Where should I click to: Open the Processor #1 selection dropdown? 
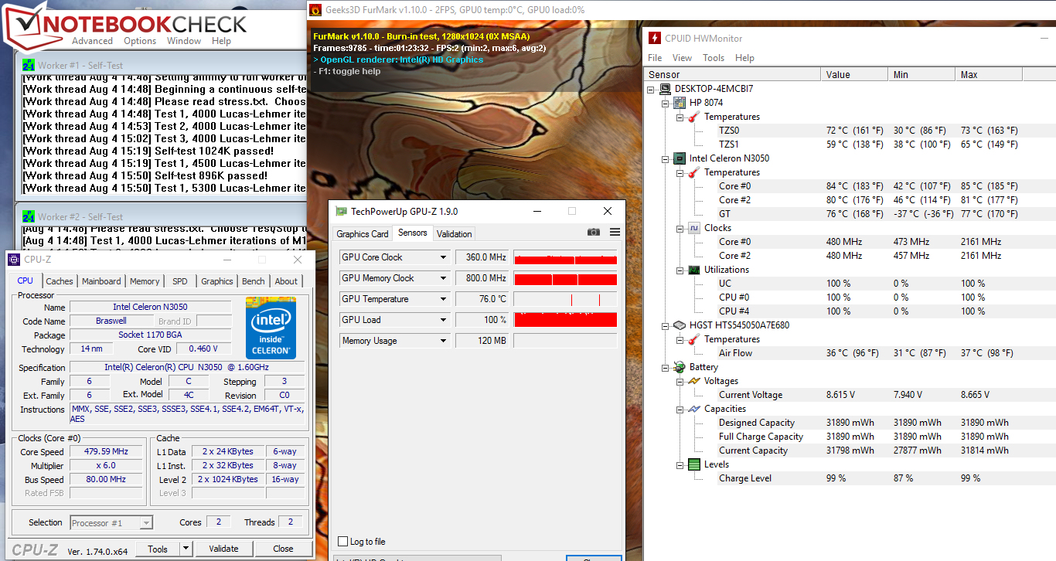pos(146,523)
